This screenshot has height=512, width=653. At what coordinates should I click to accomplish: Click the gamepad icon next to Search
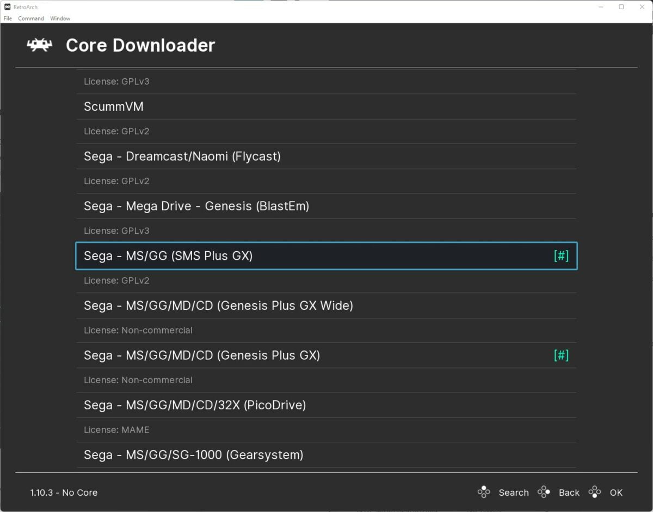click(483, 492)
